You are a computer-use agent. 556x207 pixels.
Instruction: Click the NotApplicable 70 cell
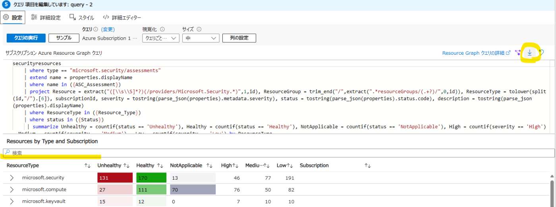(x=193, y=190)
